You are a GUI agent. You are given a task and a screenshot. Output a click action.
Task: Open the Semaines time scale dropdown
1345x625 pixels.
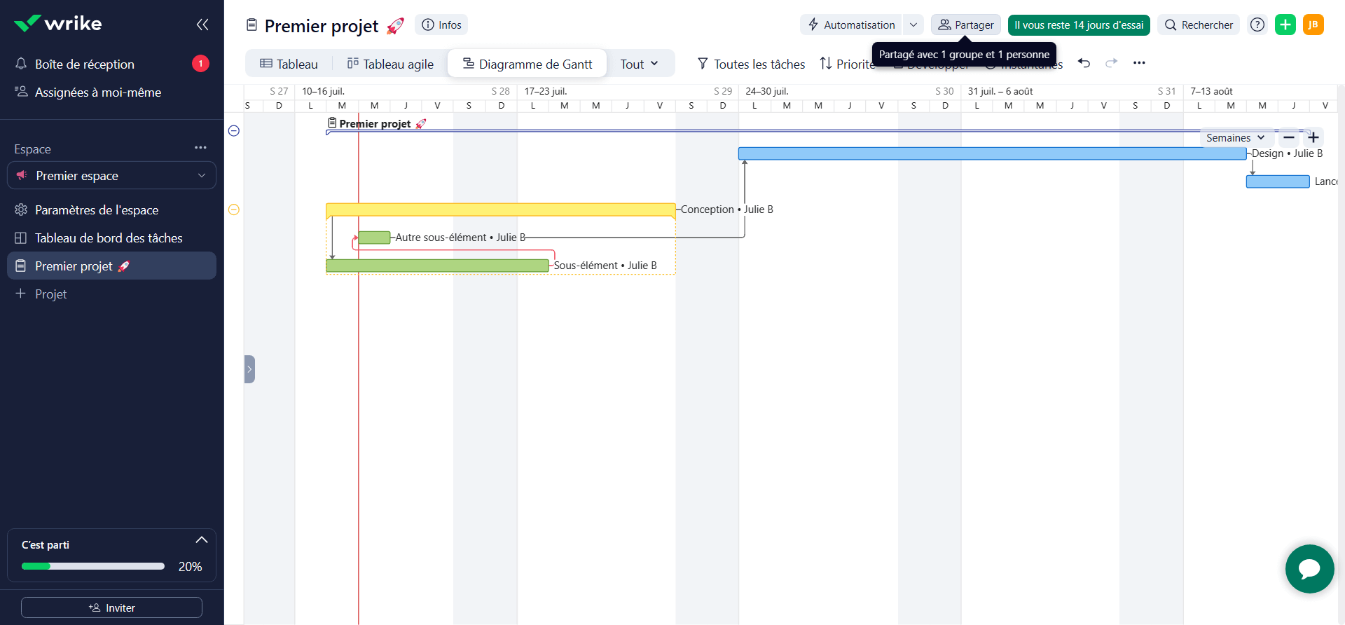1235,138
